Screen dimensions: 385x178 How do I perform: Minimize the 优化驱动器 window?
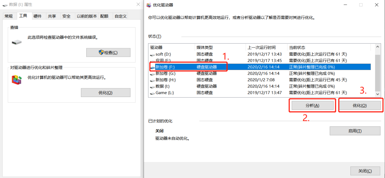coord(345,5)
